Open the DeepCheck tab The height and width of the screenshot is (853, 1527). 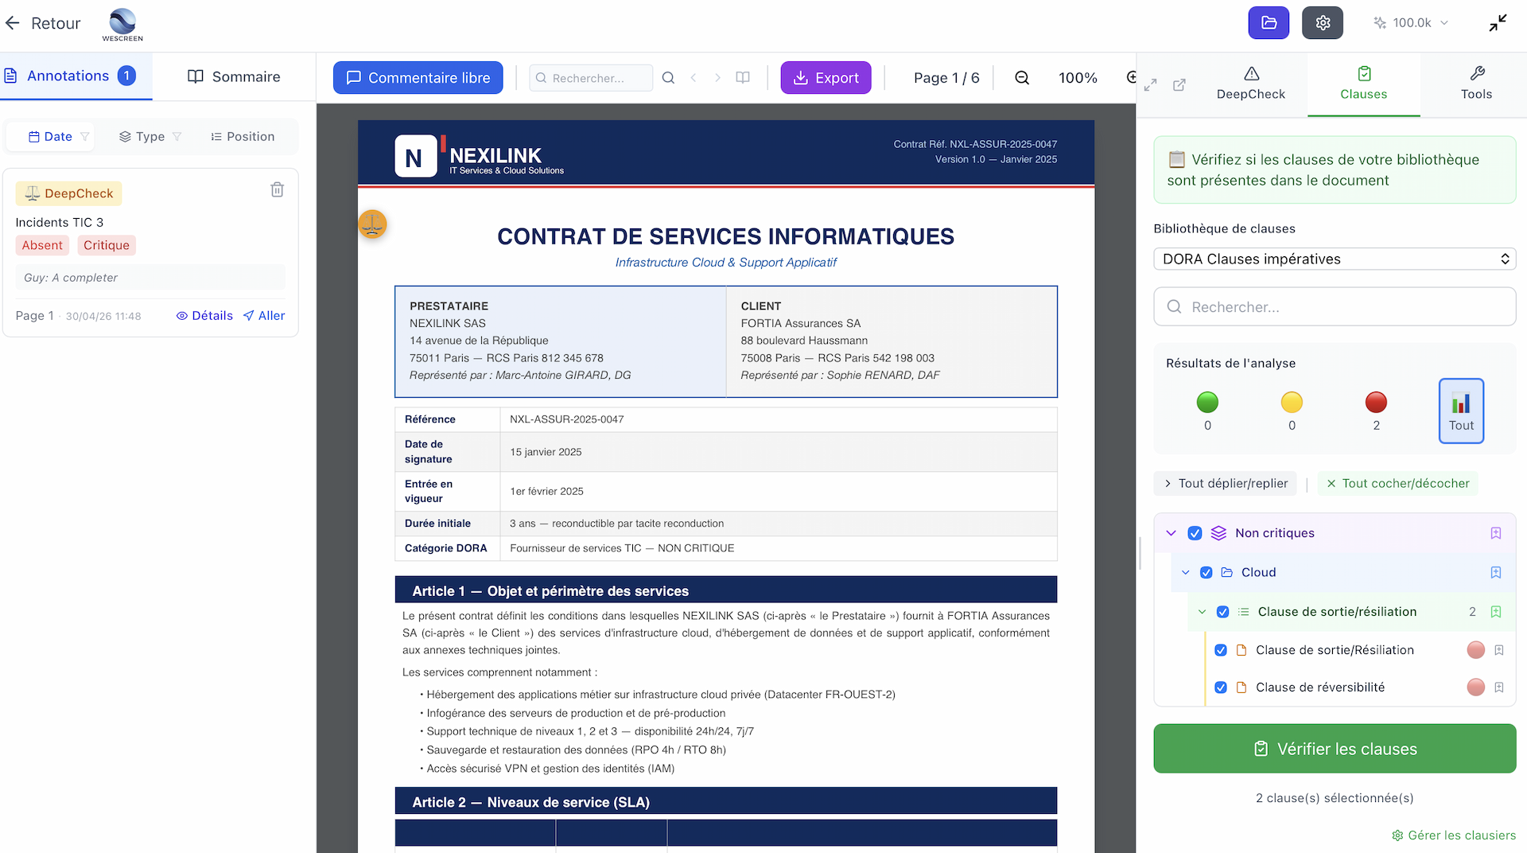point(1251,84)
